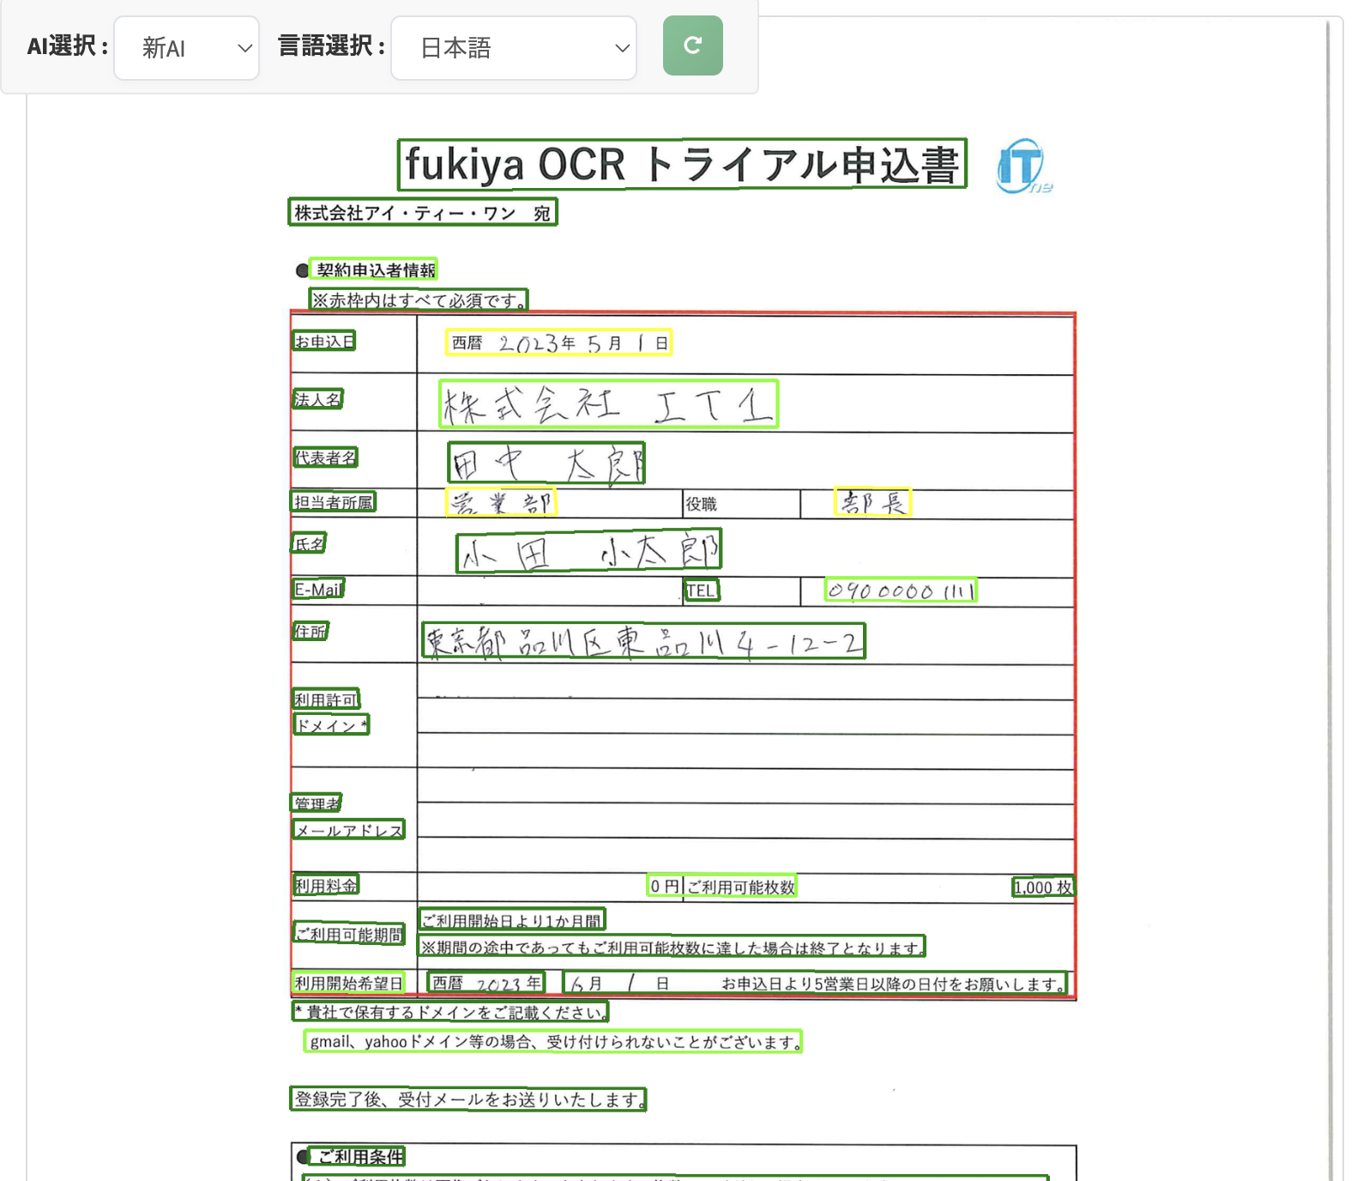Click the 役職 label
The height and width of the screenshot is (1181, 1369).
click(701, 504)
